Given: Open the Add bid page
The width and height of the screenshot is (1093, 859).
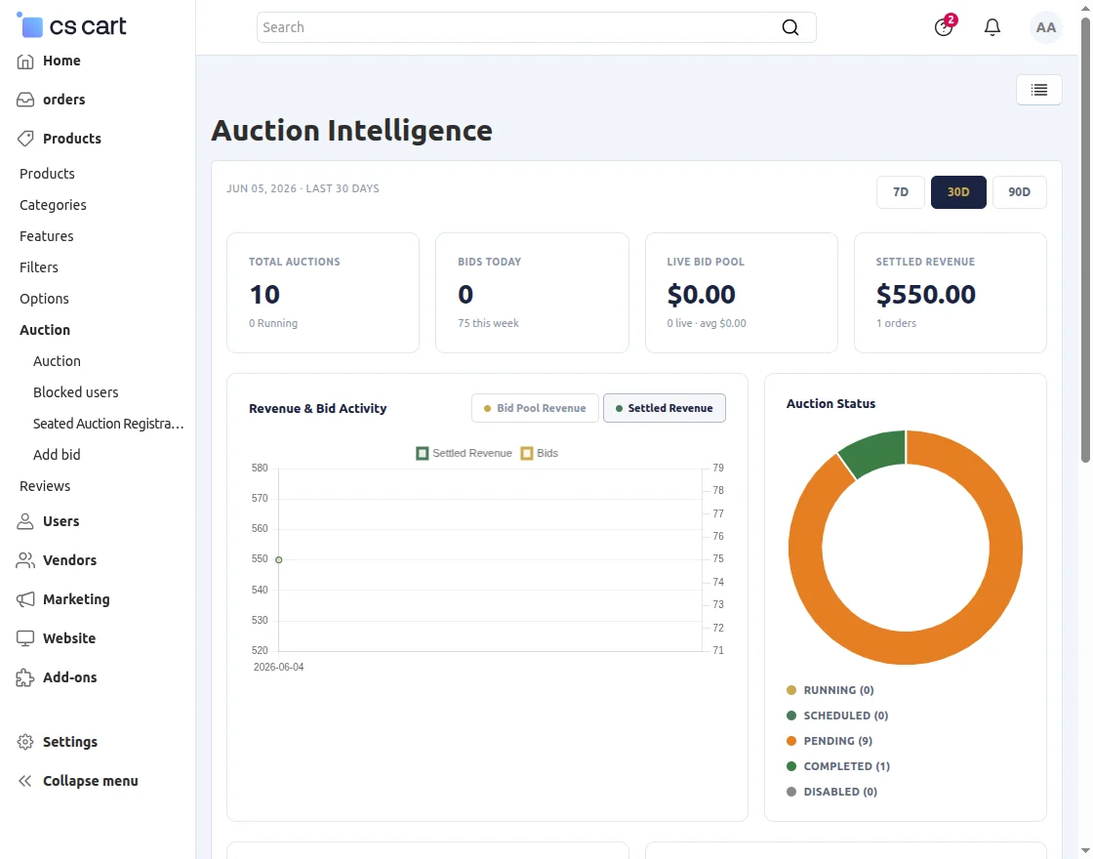Looking at the screenshot, I should [57, 455].
